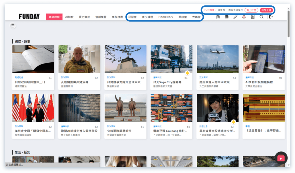Open the 台灣政府駁回週休三日 article thumbnail

click(33, 59)
